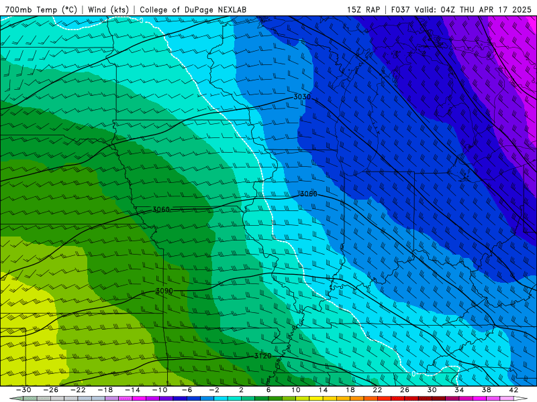This screenshot has height=402, width=537.
Task: Select the '30' color scale value
Action: [x=432, y=390]
